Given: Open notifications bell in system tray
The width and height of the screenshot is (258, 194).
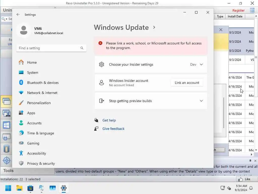Looking at the screenshot, I should point(251,188).
